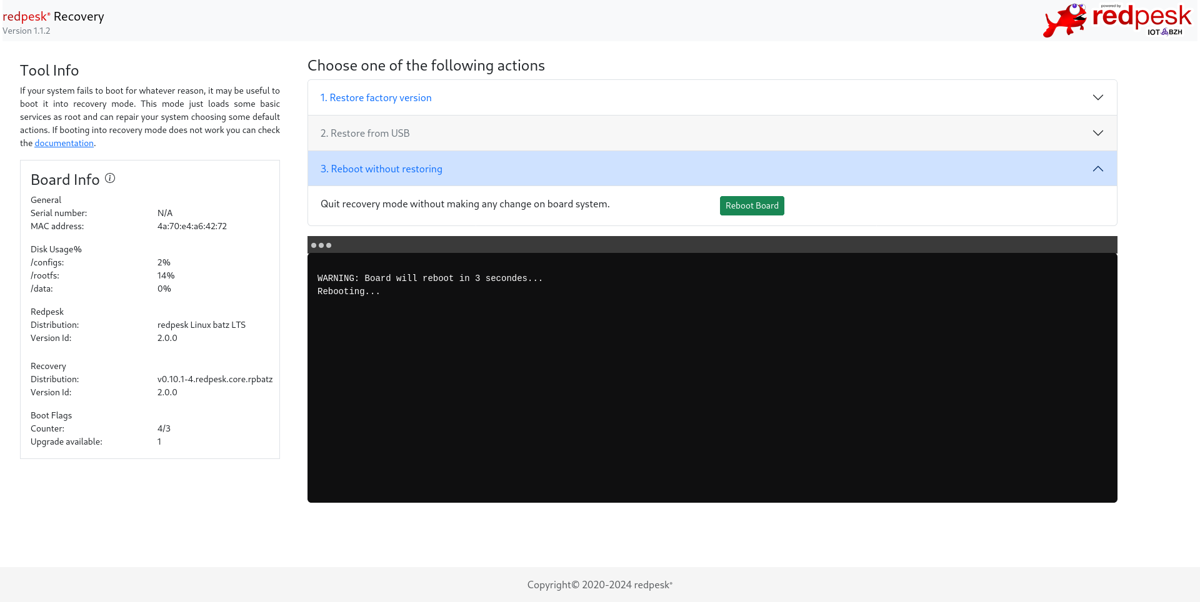
Task: Collapse the Reboot without restoring chevron
Action: [1098, 169]
